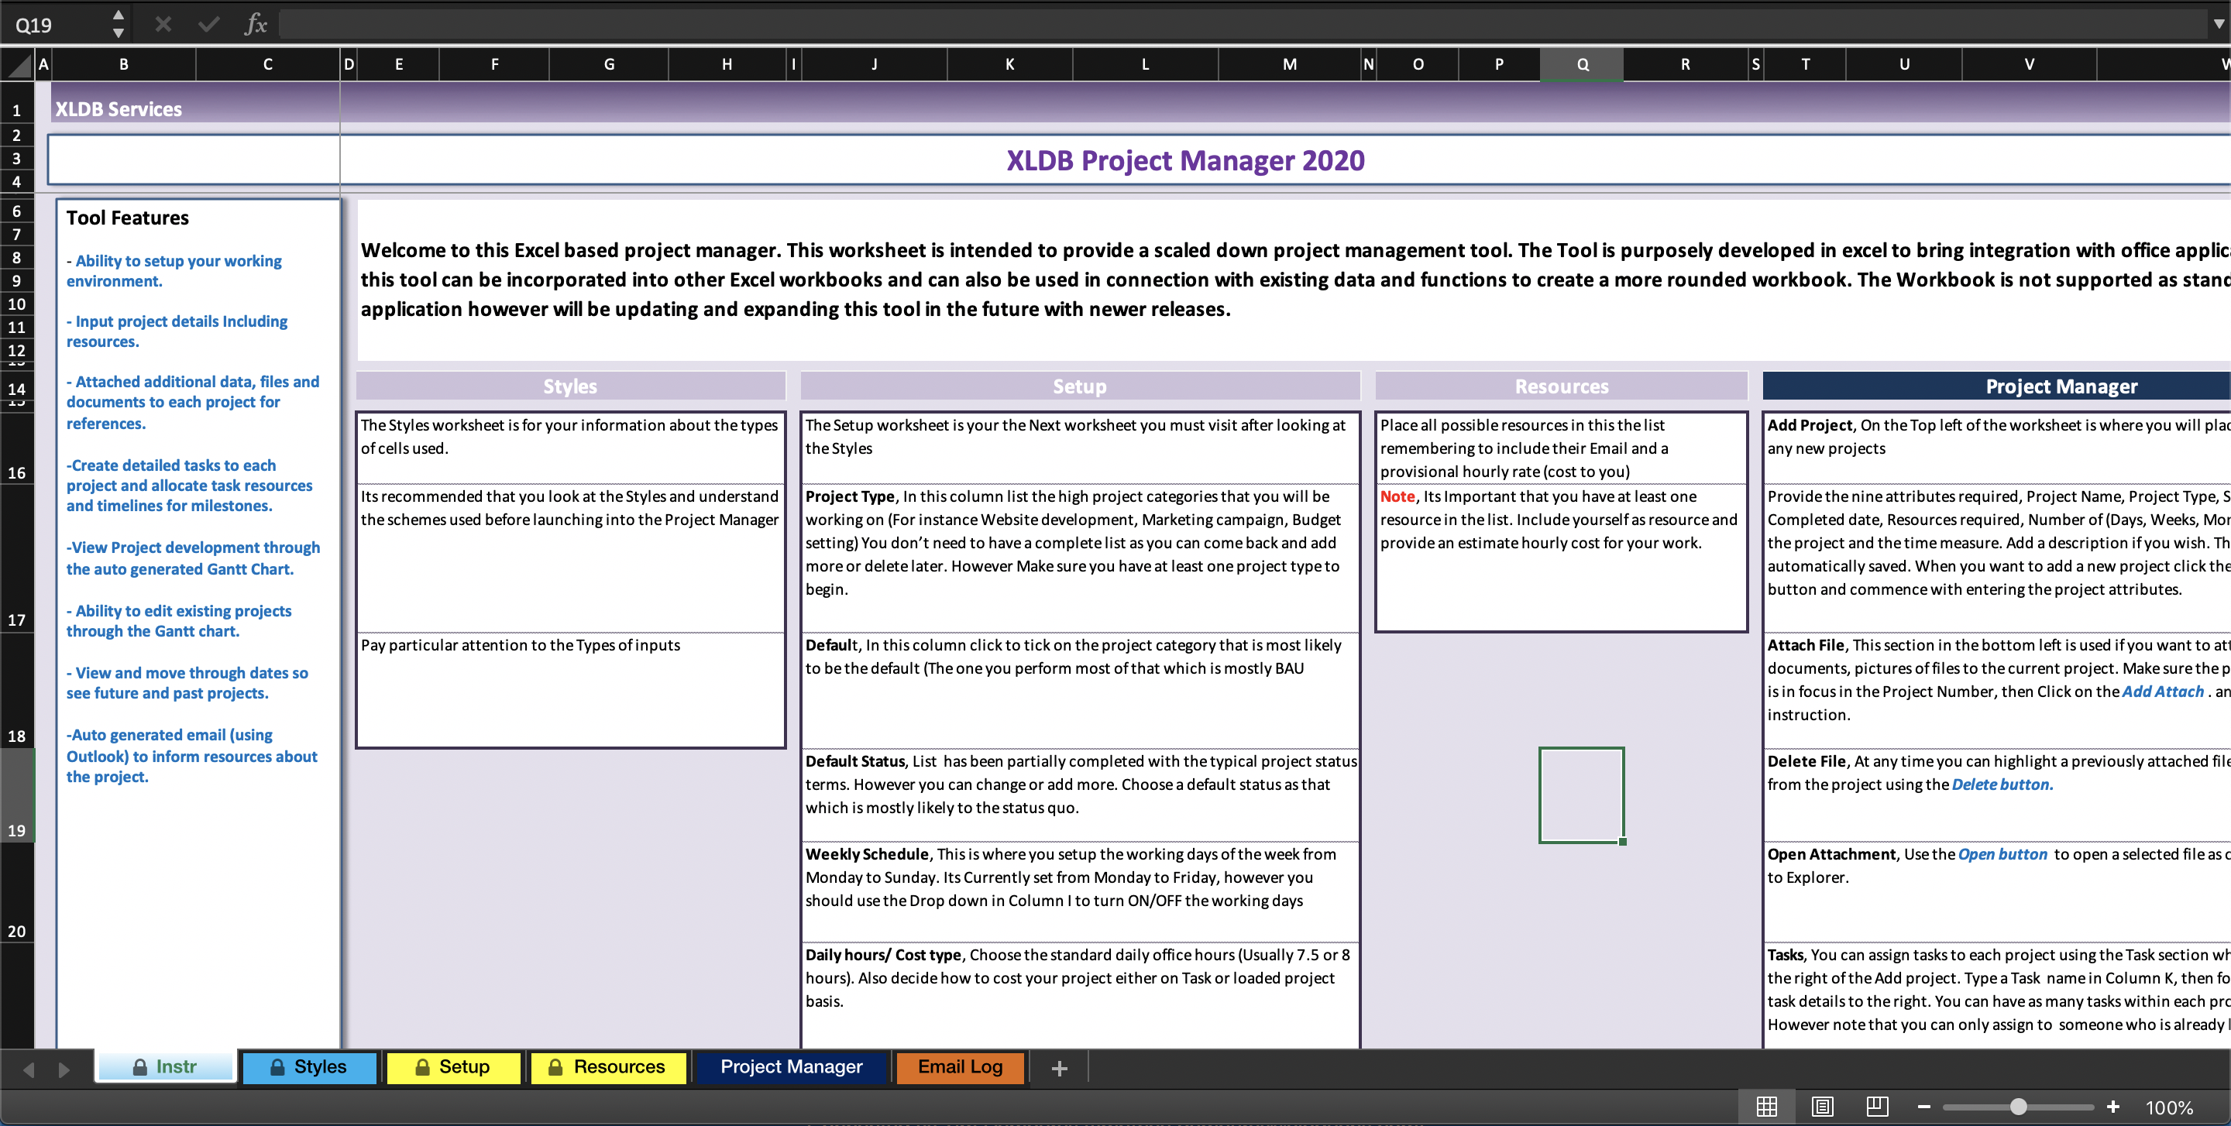Click the Weekly Schedule paragraph
The width and height of the screenshot is (2231, 1126).
[x=1072, y=877]
